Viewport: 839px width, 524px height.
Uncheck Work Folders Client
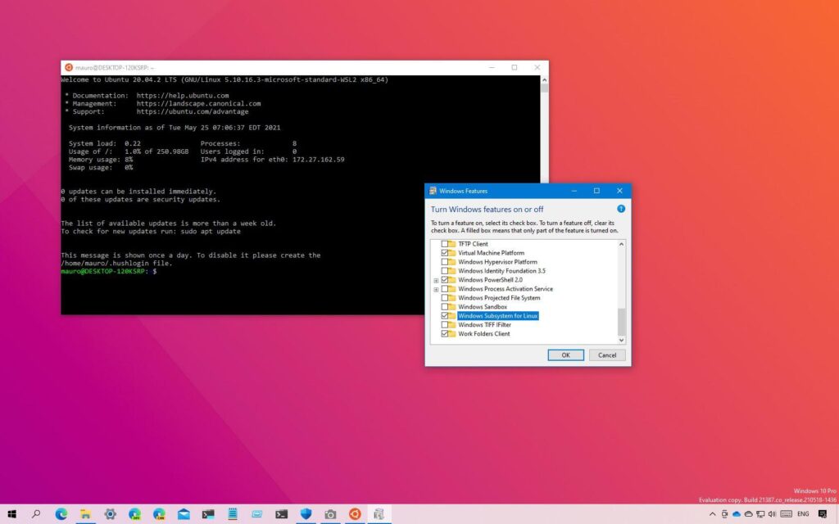[445, 334]
